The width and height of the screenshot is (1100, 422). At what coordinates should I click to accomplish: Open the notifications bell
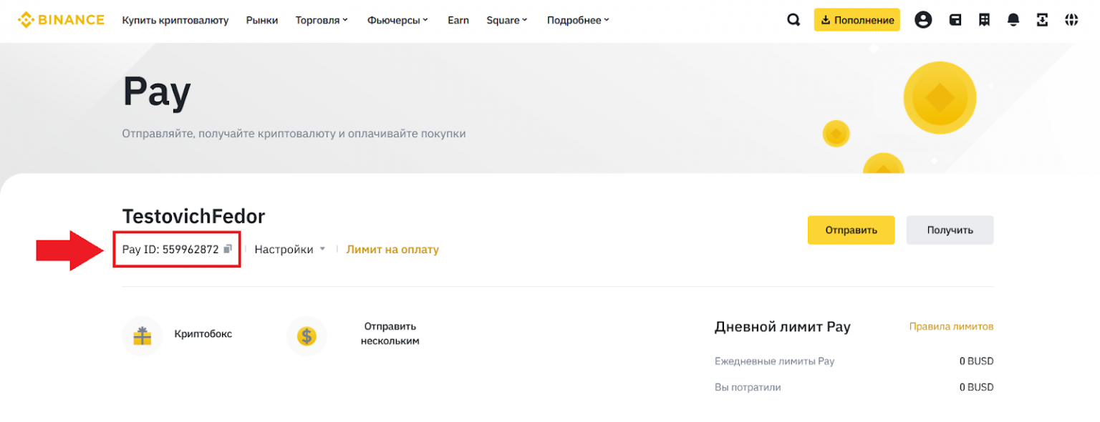coord(1013,20)
